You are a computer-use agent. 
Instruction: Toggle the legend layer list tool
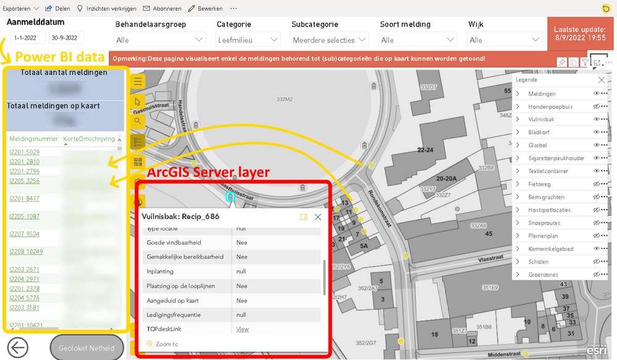138,142
